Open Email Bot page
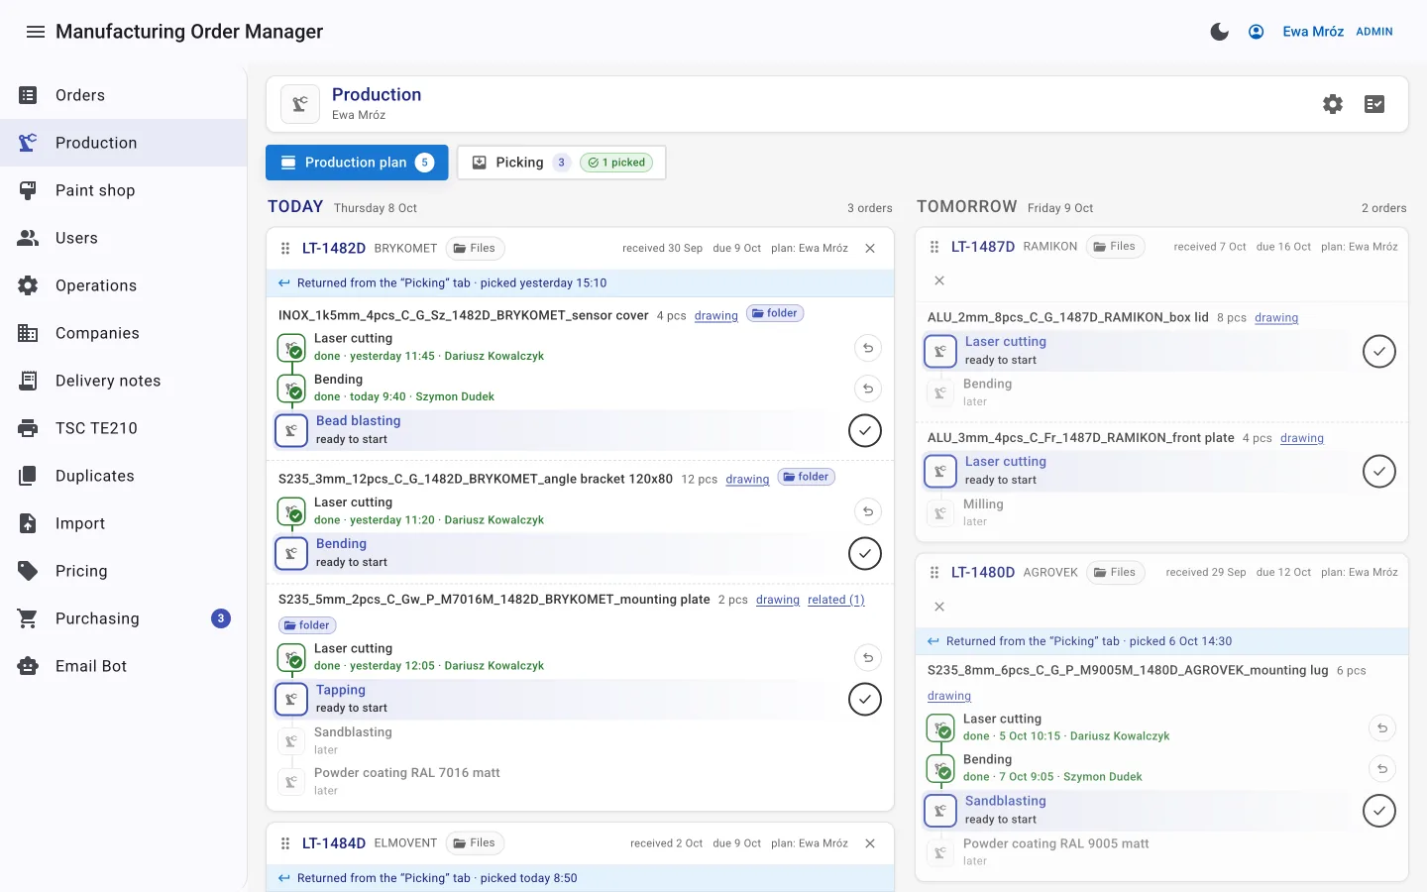Screen dimensions: 1427x892 tap(123, 666)
